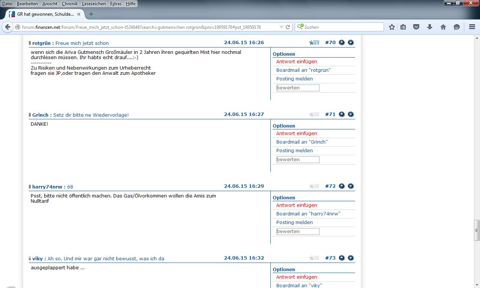Jump down using post #73's down arrow
480x288 pixels.
(351, 258)
